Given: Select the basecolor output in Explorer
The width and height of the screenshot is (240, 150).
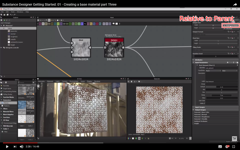Looking at the screenshot, I should pos(14,31).
